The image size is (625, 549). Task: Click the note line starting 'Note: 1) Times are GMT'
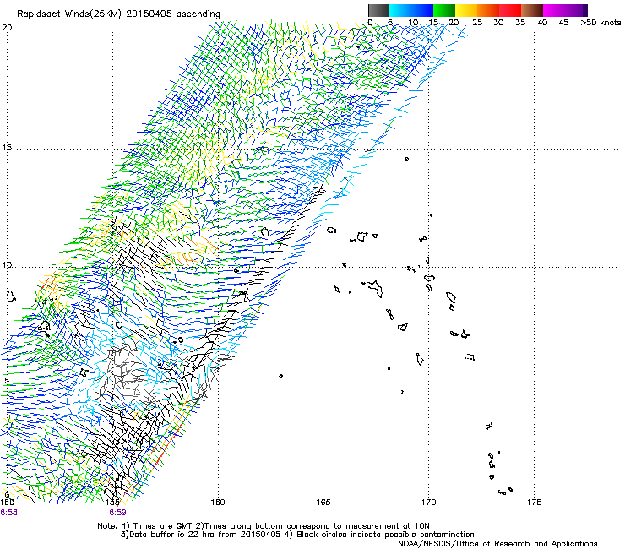[x=263, y=526]
